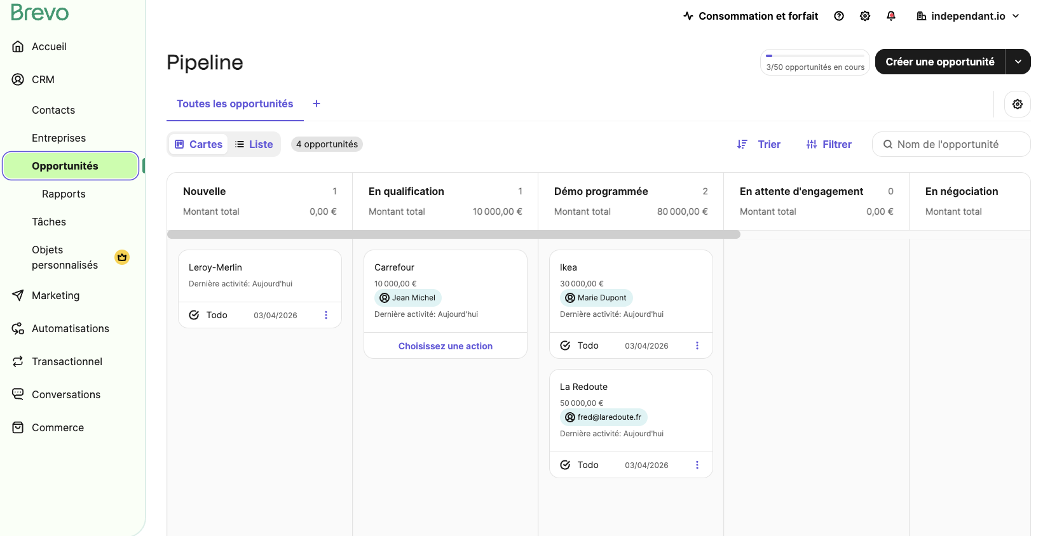
Task: Click the Leroy-Merlin Todo check icon
Action: tap(194, 315)
